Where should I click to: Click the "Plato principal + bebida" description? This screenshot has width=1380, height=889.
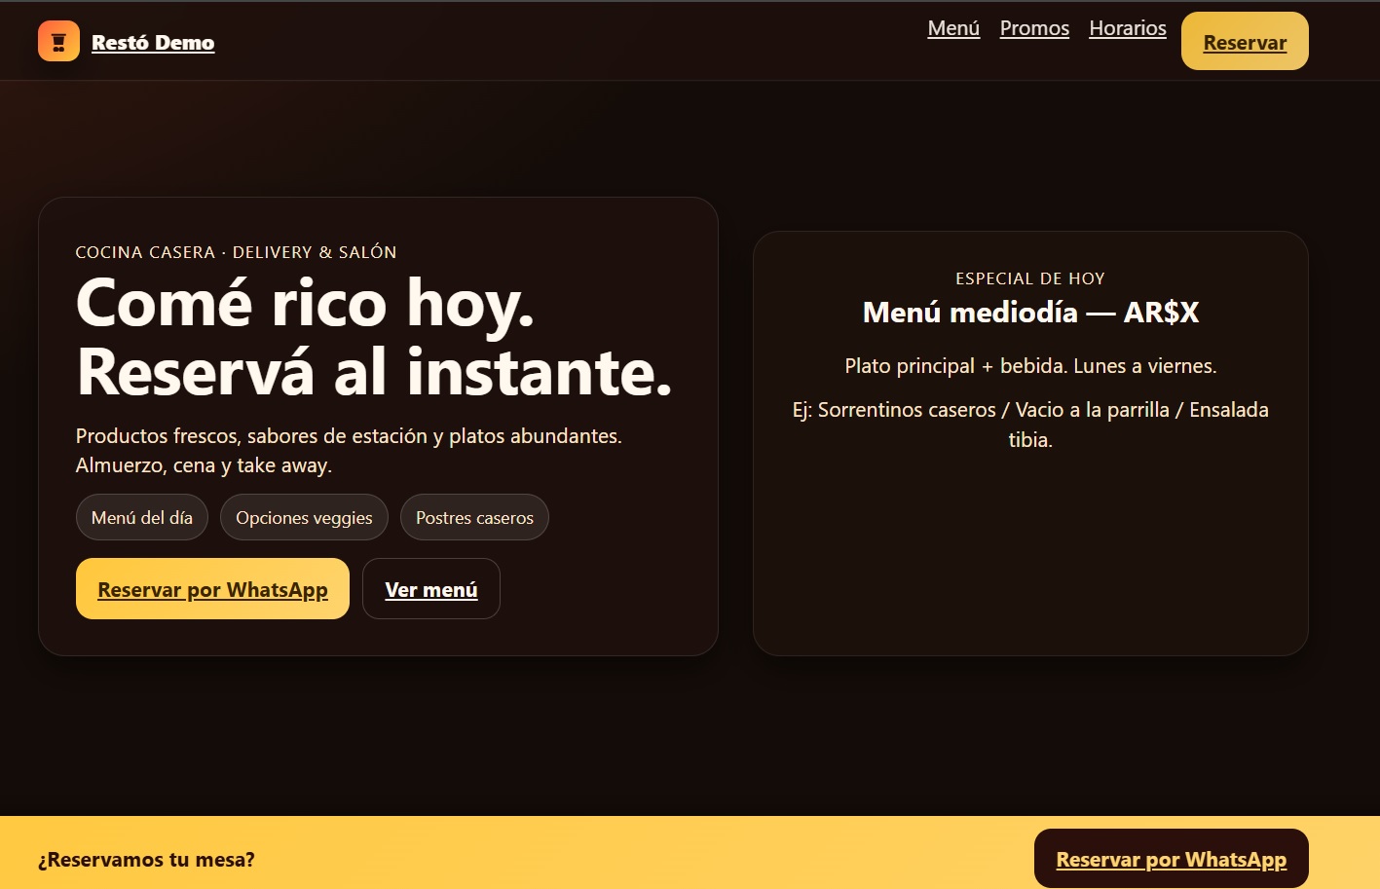click(x=1030, y=365)
